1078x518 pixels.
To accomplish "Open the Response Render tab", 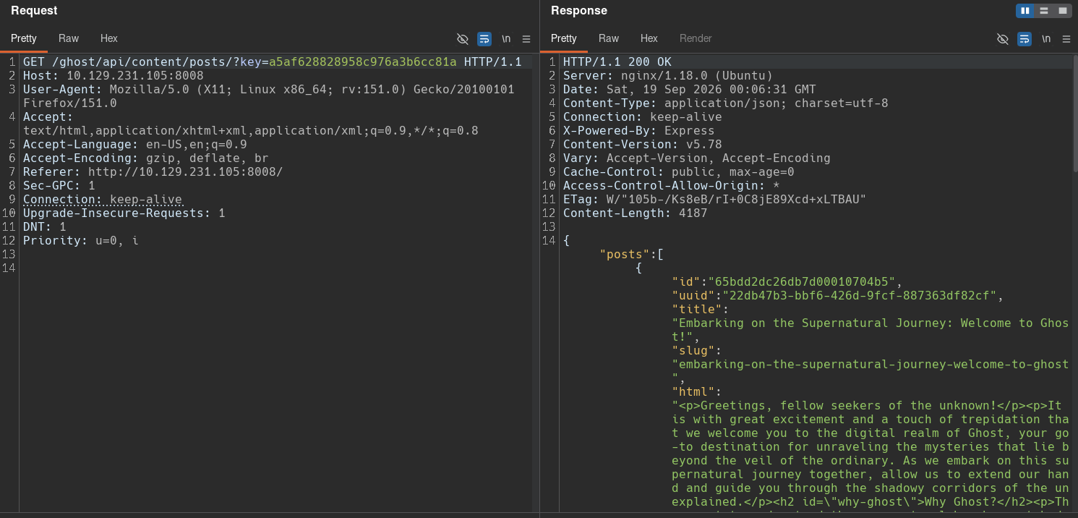I will (x=696, y=38).
